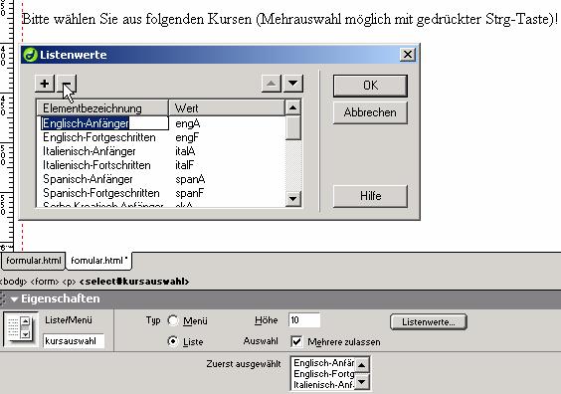Click the list scroll-up arrow in Listenwerte
This screenshot has width=561, height=394.
tap(293, 107)
